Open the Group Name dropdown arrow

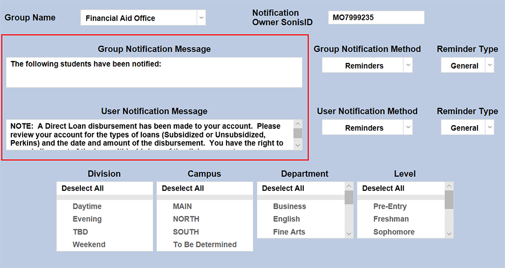click(x=201, y=18)
